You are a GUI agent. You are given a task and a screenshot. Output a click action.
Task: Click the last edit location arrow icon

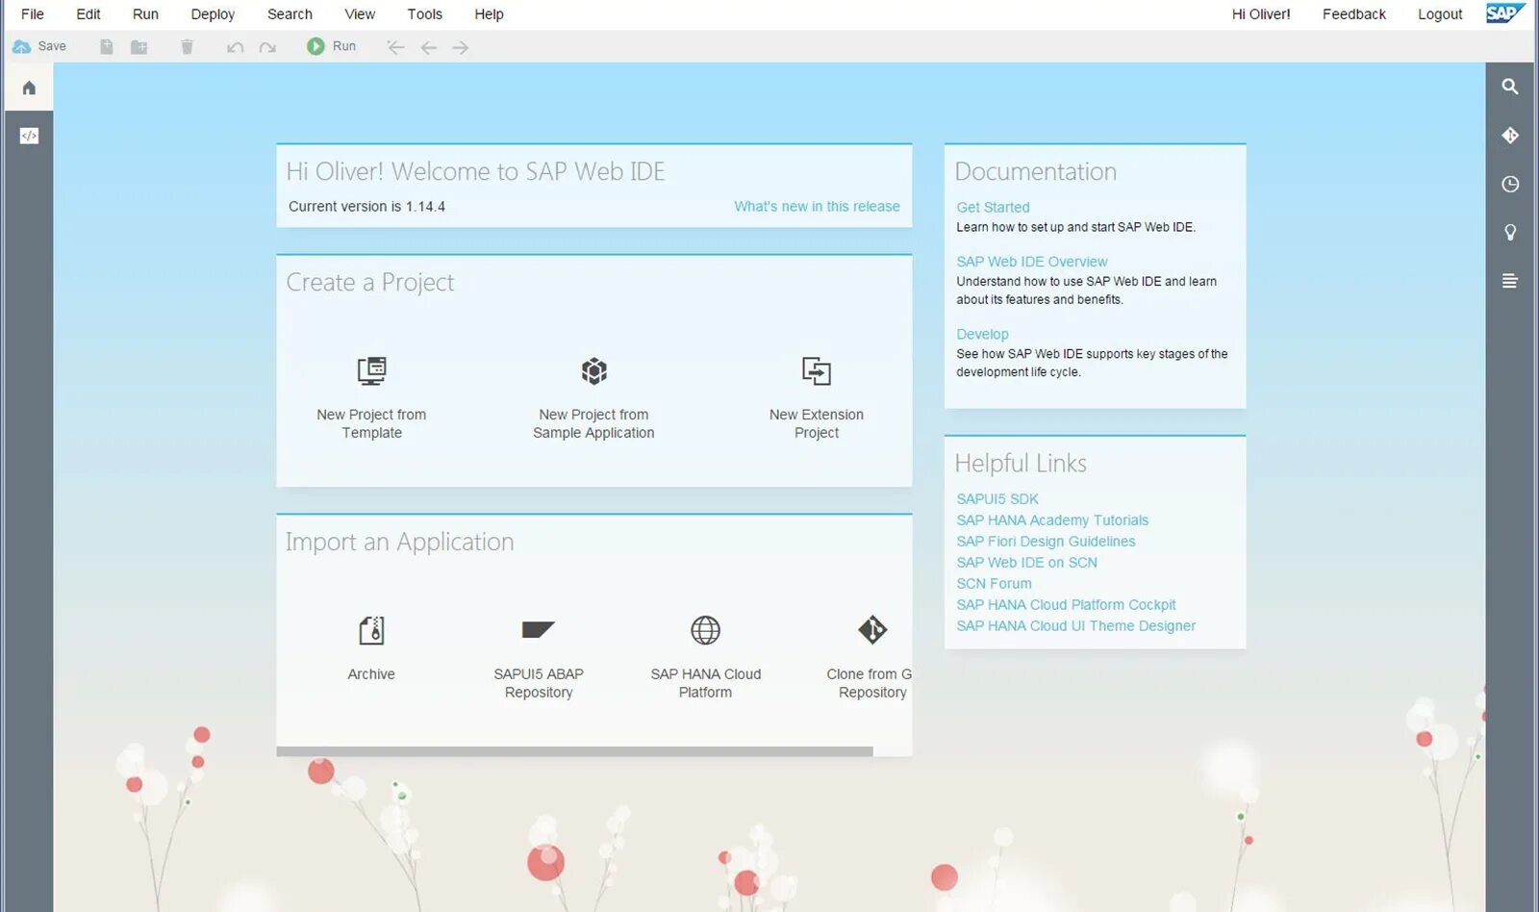(x=395, y=47)
